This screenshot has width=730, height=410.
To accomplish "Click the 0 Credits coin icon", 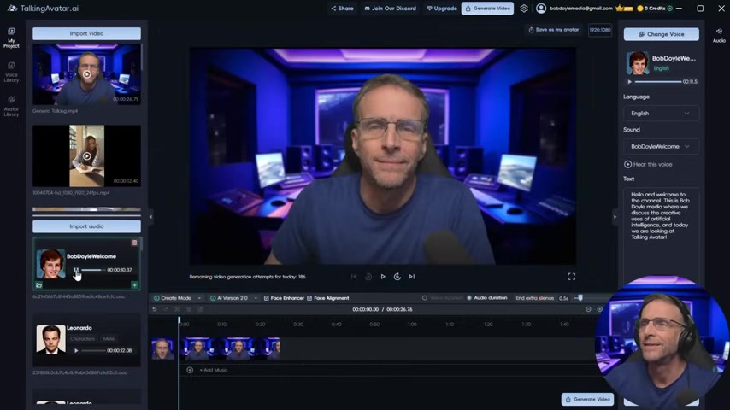I will [640, 9].
